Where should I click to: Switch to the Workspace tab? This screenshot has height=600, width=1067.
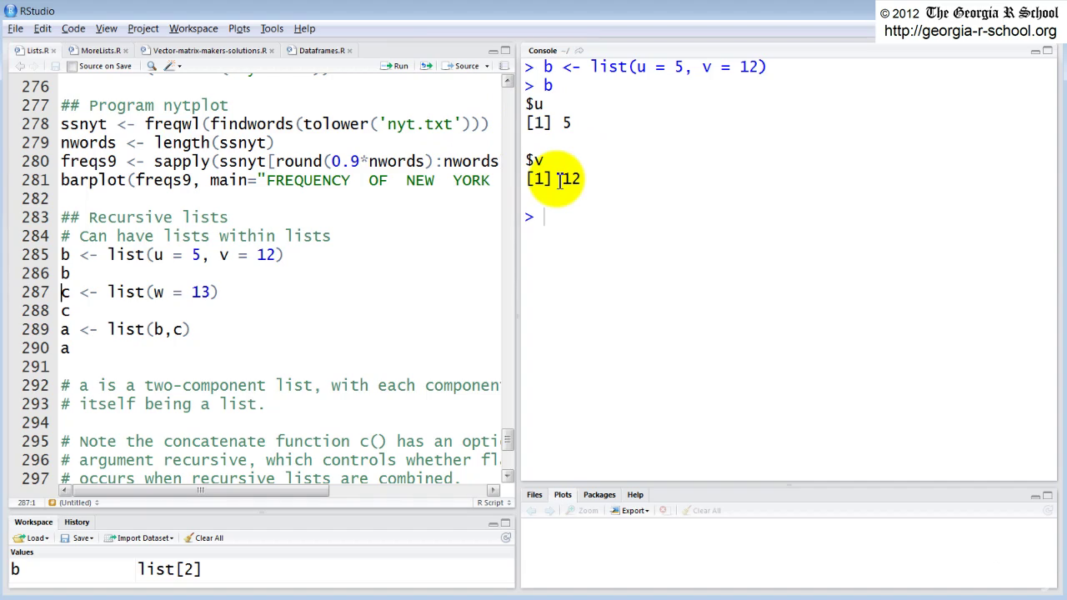click(33, 522)
